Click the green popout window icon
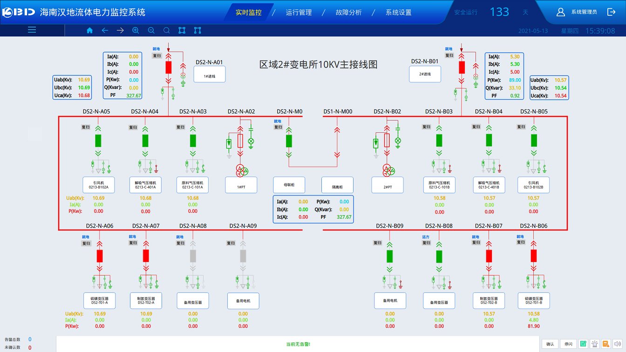This screenshot has height=352, width=626. [x=583, y=344]
